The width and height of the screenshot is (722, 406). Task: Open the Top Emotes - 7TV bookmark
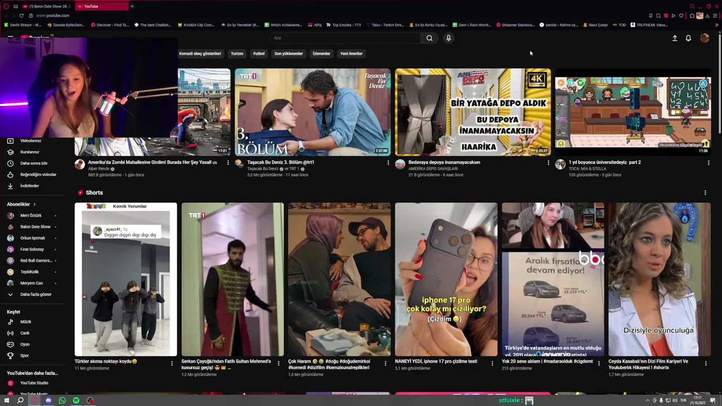tap(344, 25)
